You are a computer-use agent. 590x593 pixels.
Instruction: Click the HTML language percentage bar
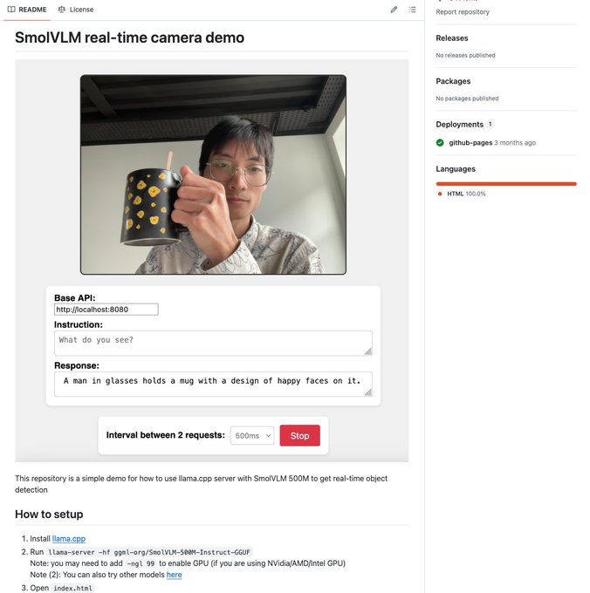[x=506, y=184]
